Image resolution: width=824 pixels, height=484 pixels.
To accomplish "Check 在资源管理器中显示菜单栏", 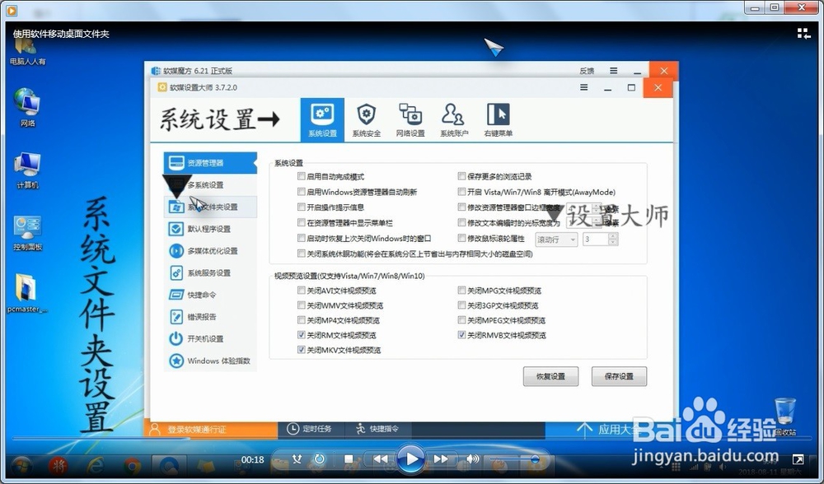I will tap(301, 222).
